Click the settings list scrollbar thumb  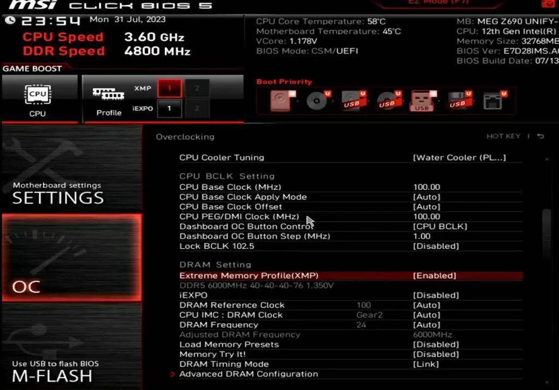tap(546, 235)
